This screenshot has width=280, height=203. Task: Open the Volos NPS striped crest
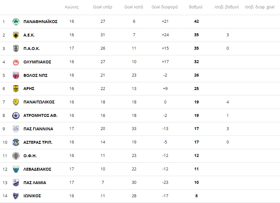[x=16, y=75]
